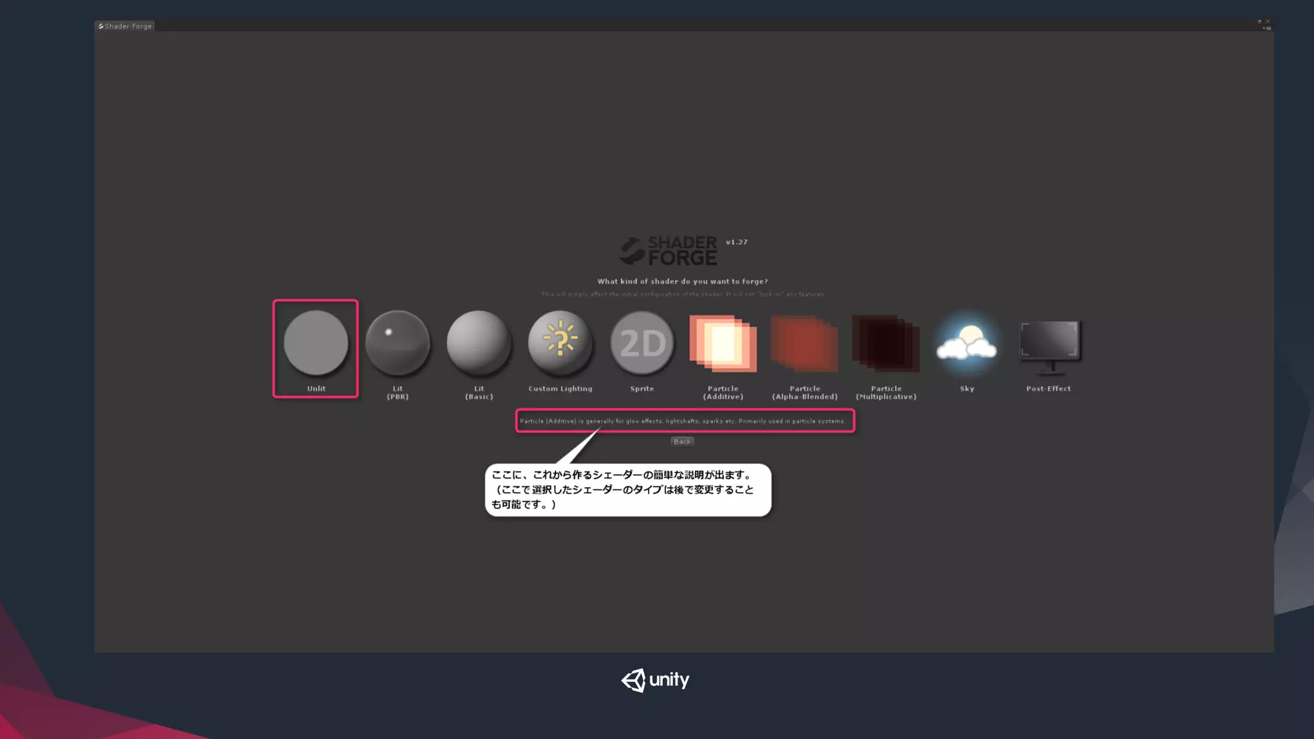
Task: Click the Japanese explanation callout bubble
Action: click(628, 490)
